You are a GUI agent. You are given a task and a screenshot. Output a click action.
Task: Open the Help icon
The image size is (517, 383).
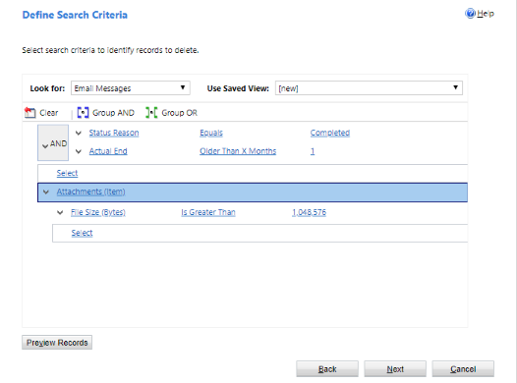click(x=470, y=14)
